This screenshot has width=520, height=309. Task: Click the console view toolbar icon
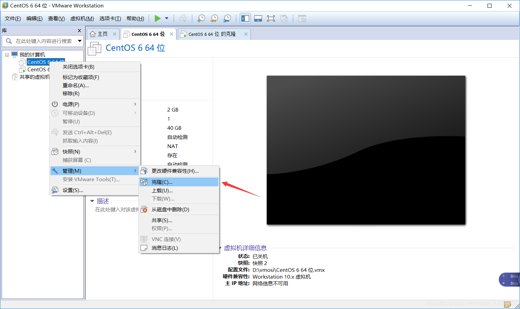(302, 18)
